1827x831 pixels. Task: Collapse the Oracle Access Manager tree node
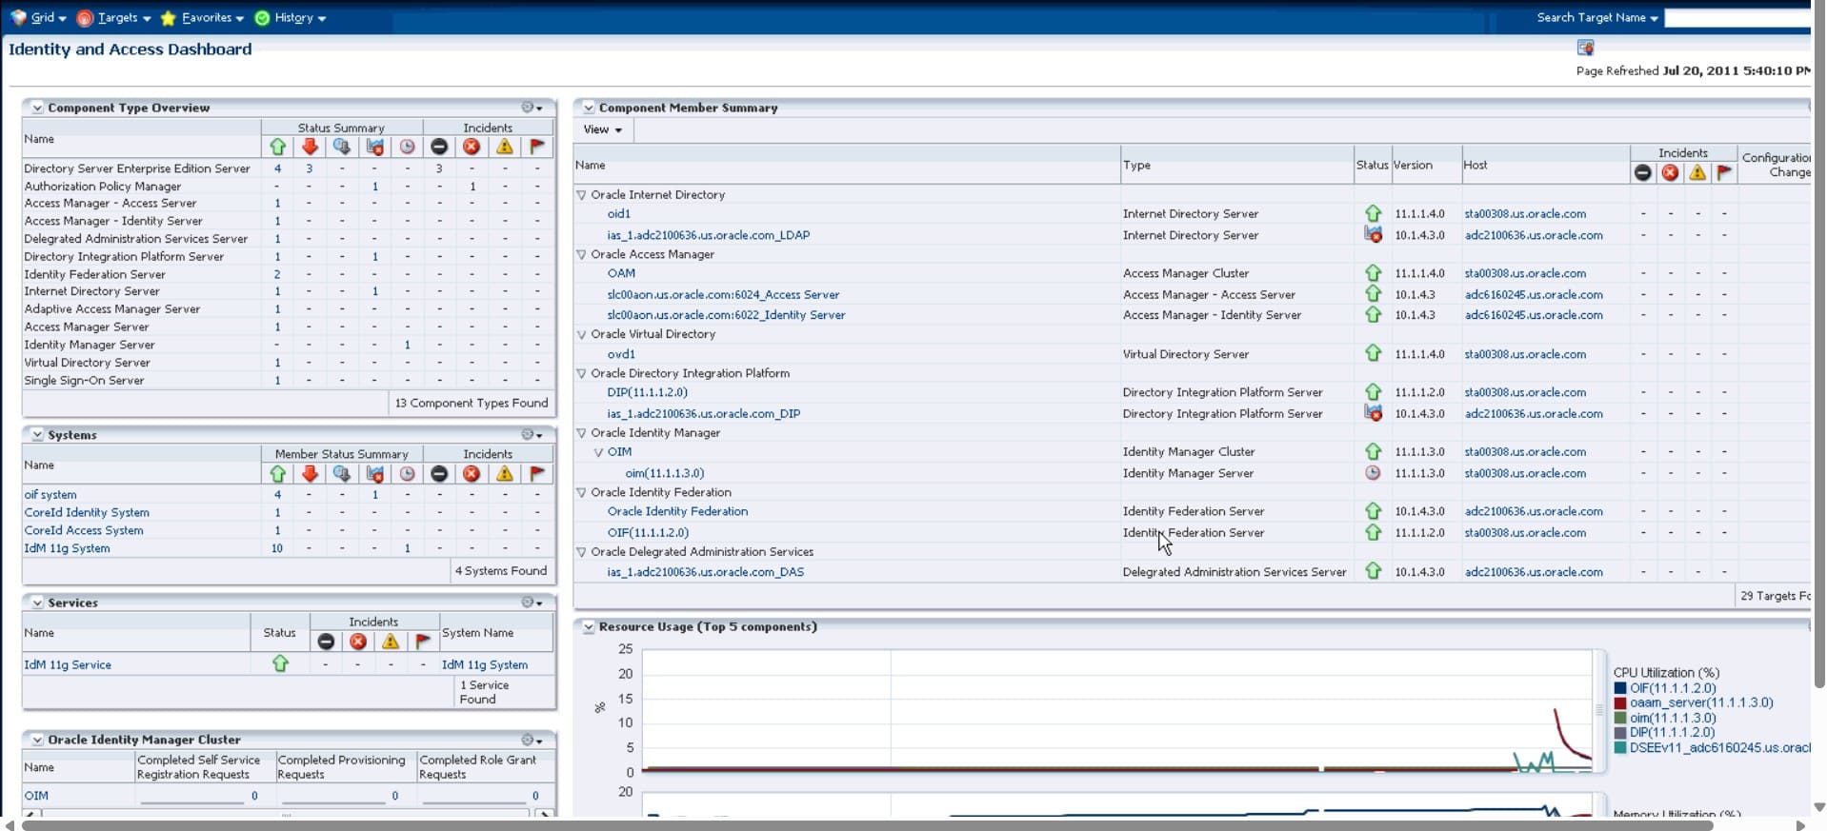pyautogui.click(x=581, y=254)
